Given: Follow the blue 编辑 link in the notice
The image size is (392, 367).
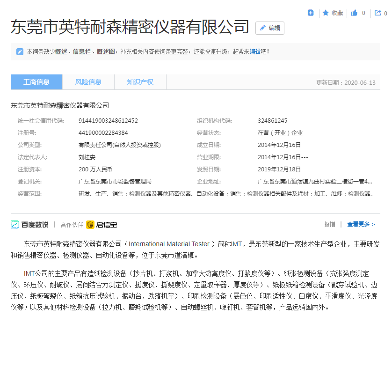Looking at the screenshot, I should coord(255,51).
